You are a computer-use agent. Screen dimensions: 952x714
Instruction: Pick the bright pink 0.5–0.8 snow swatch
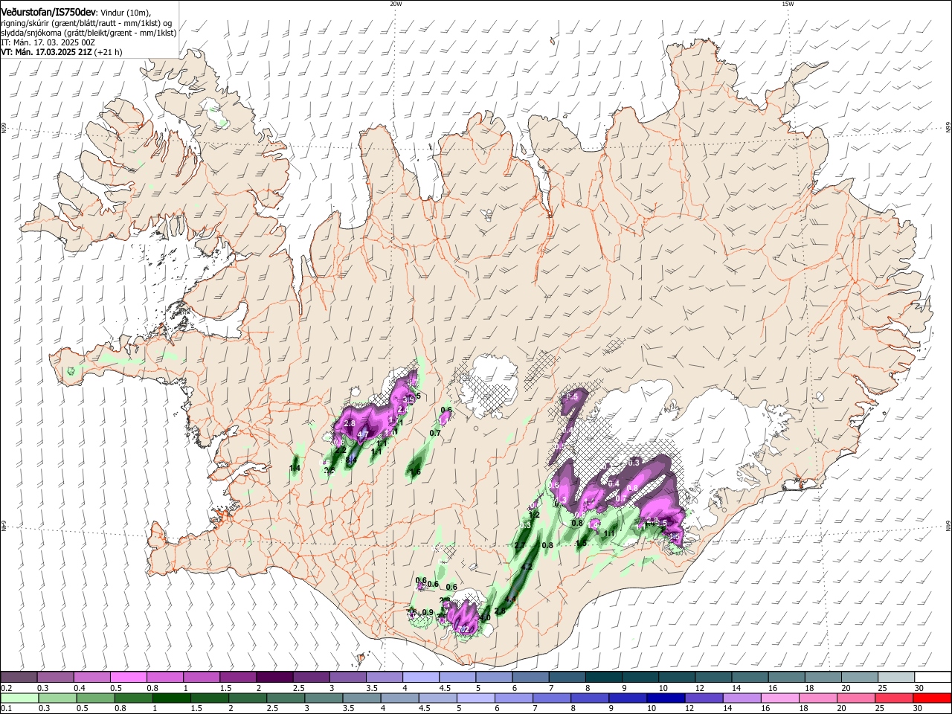click(x=128, y=677)
